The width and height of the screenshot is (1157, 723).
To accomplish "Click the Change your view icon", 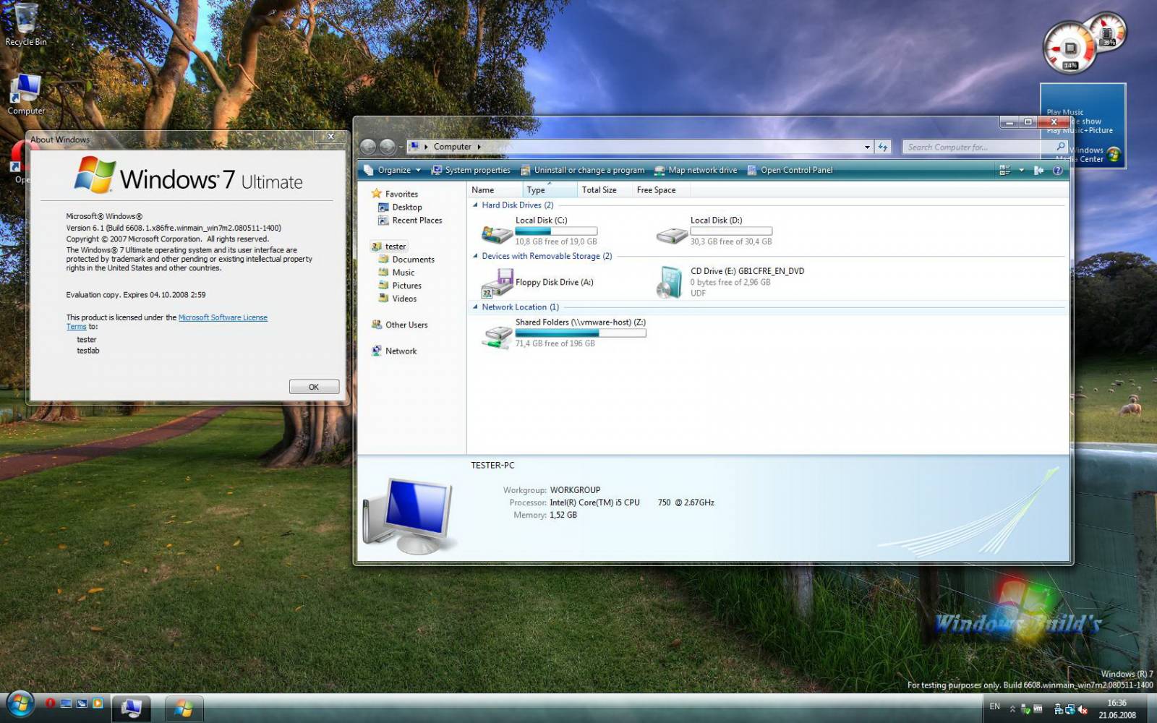I will click(x=1004, y=171).
